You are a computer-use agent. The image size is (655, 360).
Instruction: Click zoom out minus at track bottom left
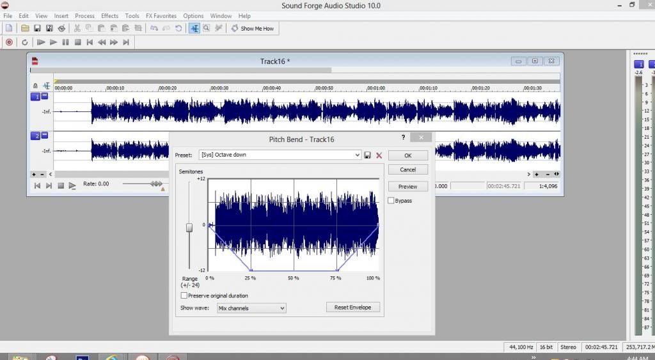coord(42,174)
